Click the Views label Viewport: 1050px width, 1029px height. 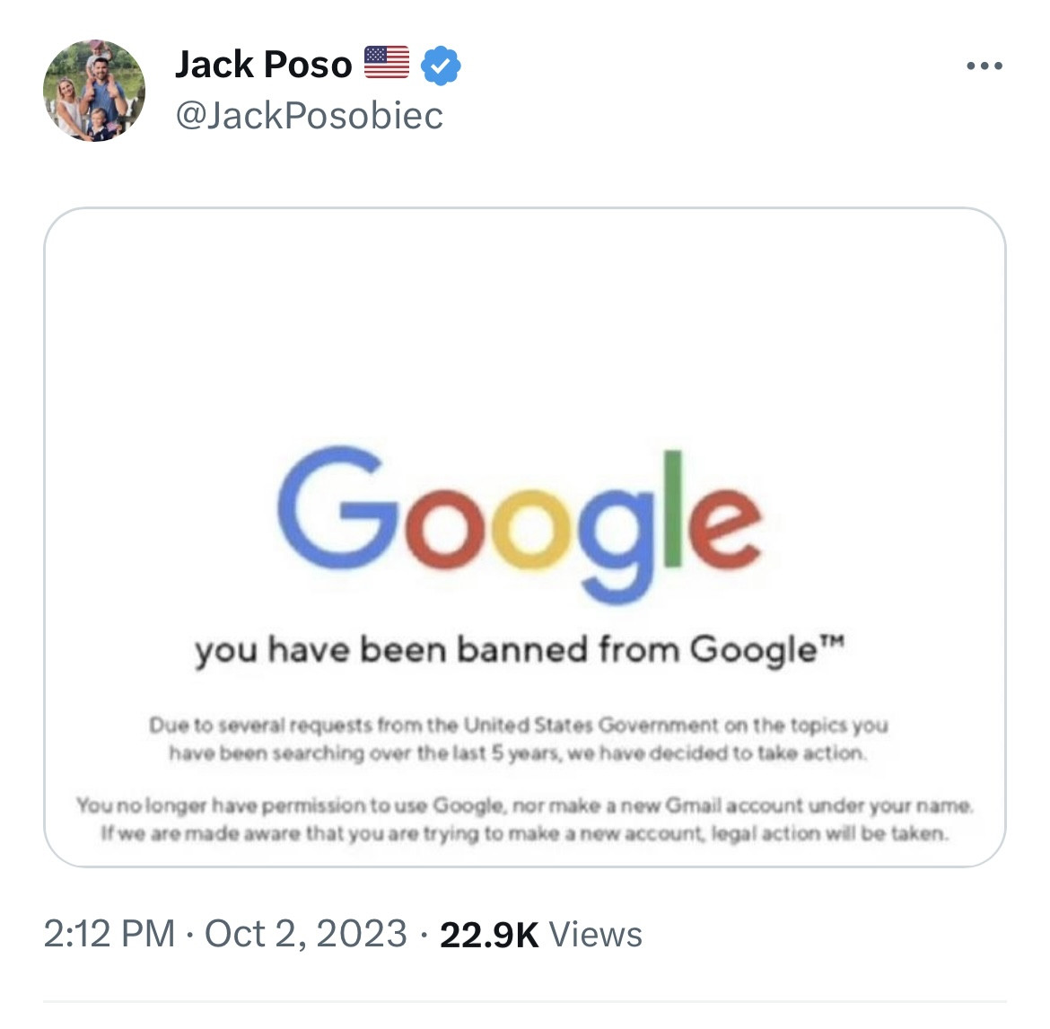tap(596, 935)
